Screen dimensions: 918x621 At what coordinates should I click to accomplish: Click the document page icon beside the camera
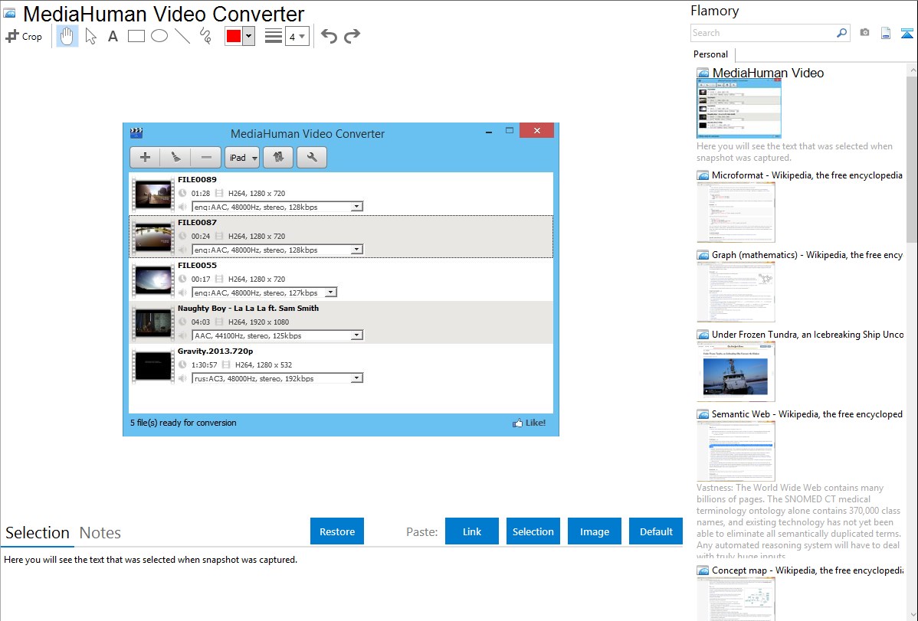click(886, 33)
